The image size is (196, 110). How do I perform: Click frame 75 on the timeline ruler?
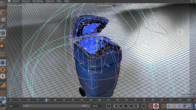pos(144,100)
